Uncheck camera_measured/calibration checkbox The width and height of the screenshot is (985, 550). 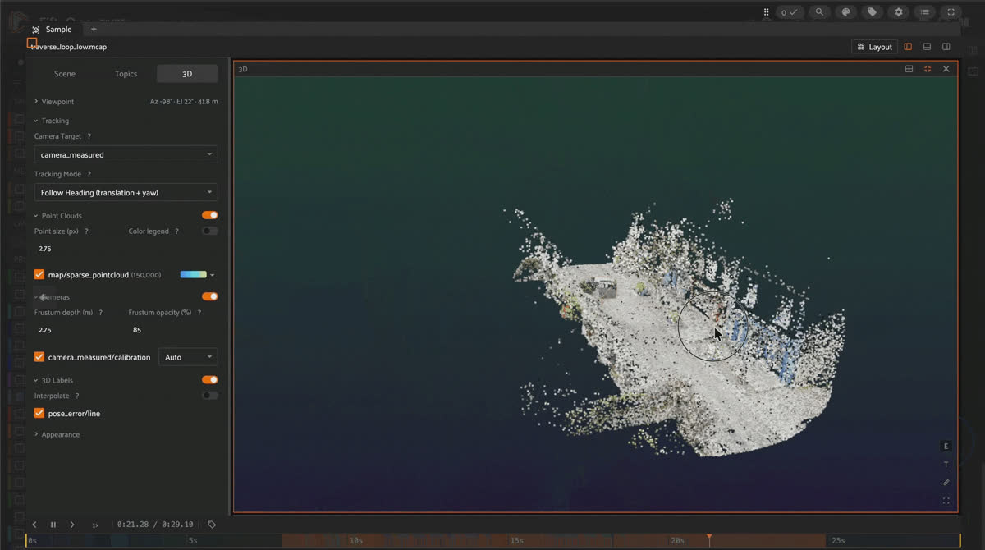[x=39, y=357]
